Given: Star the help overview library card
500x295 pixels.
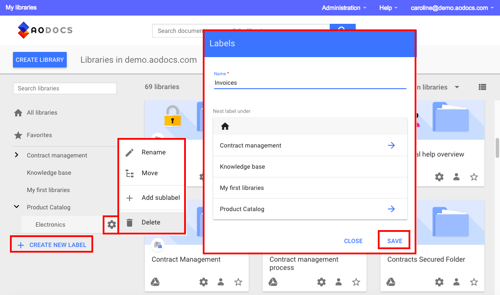Looking at the screenshot, I should [x=474, y=176].
